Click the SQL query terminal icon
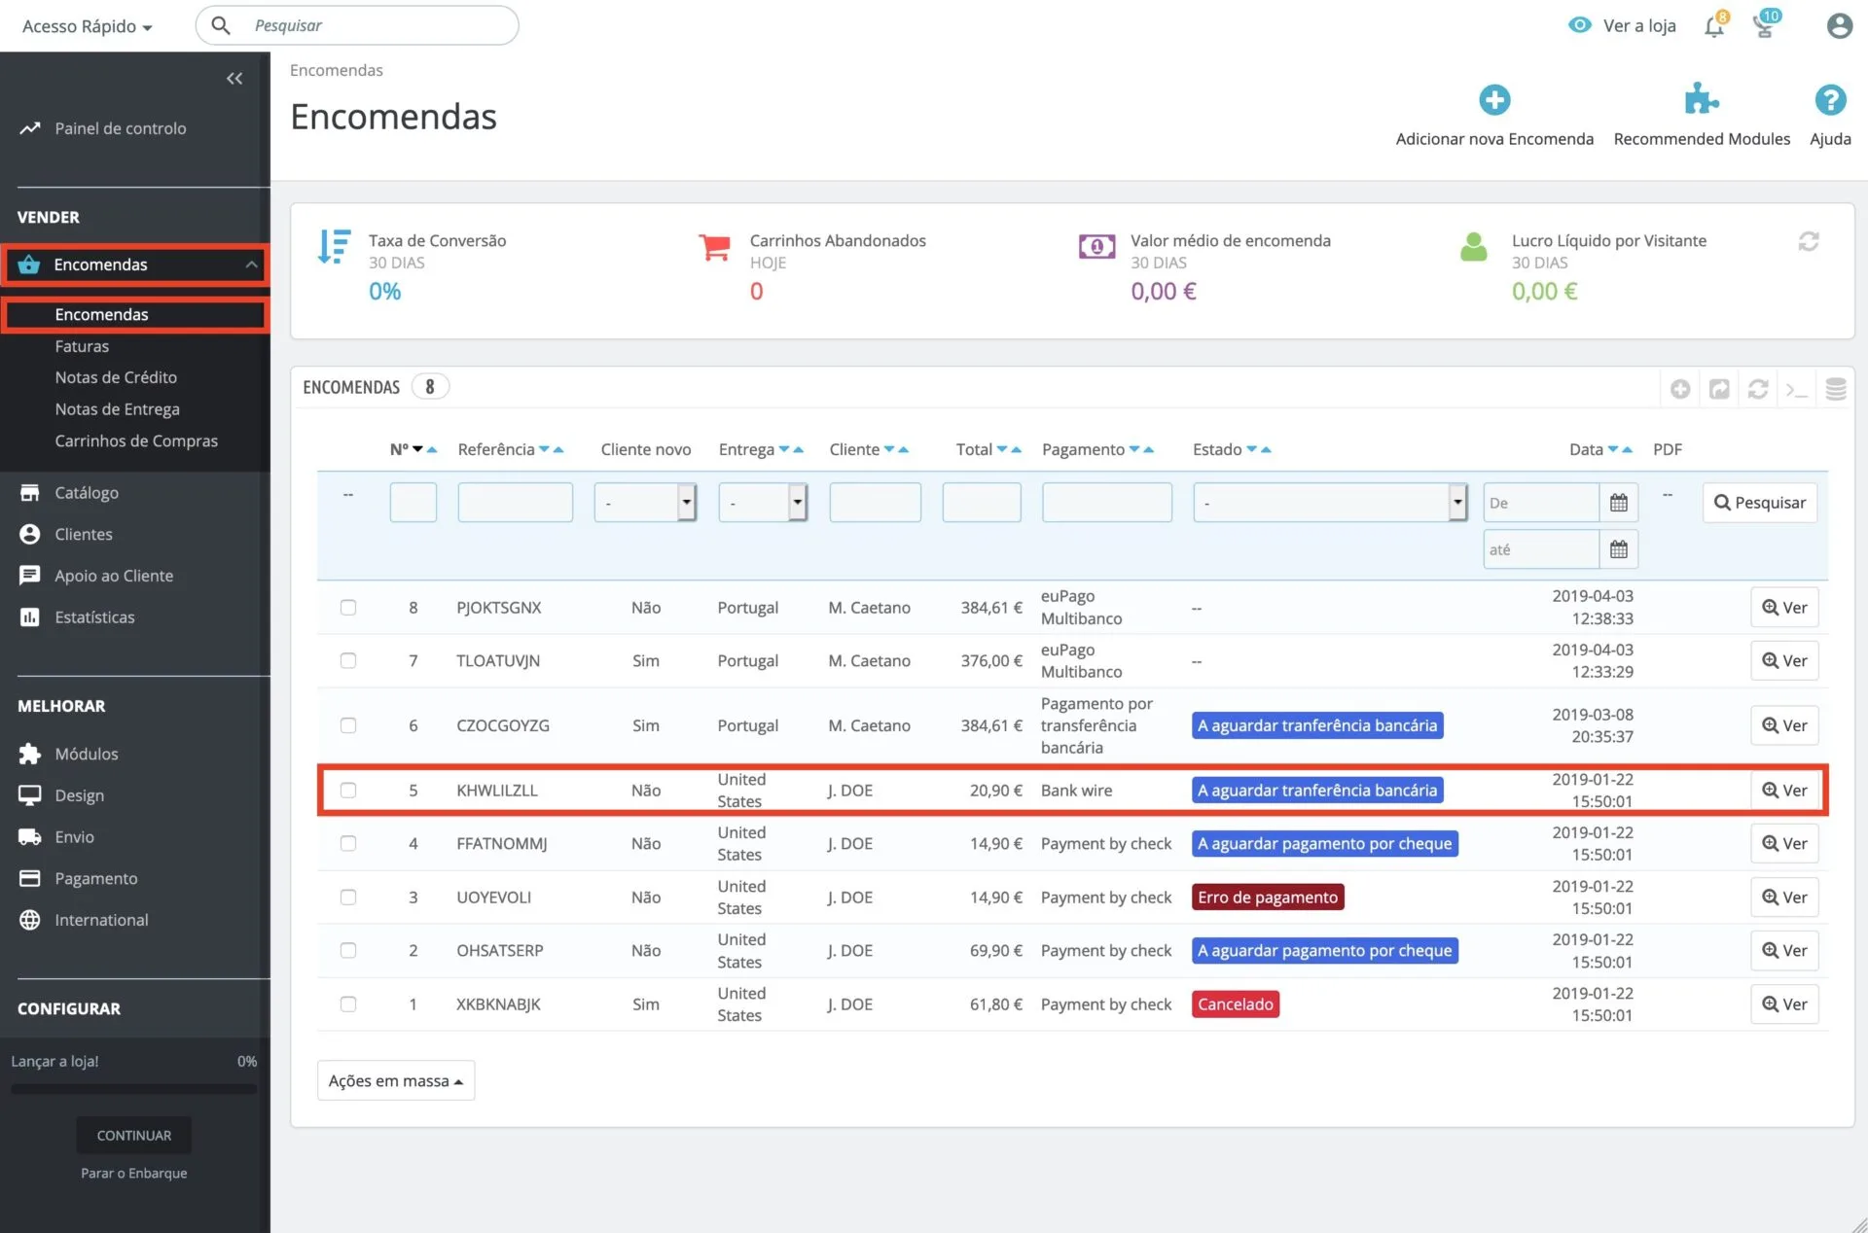Image resolution: width=1868 pixels, height=1233 pixels. click(1796, 389)
